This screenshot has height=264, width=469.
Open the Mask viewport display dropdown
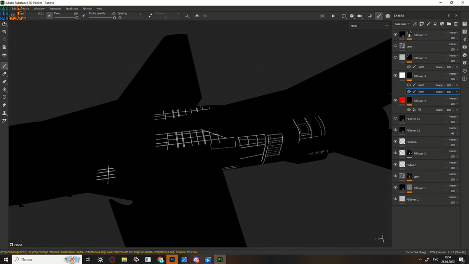(369, 26)
